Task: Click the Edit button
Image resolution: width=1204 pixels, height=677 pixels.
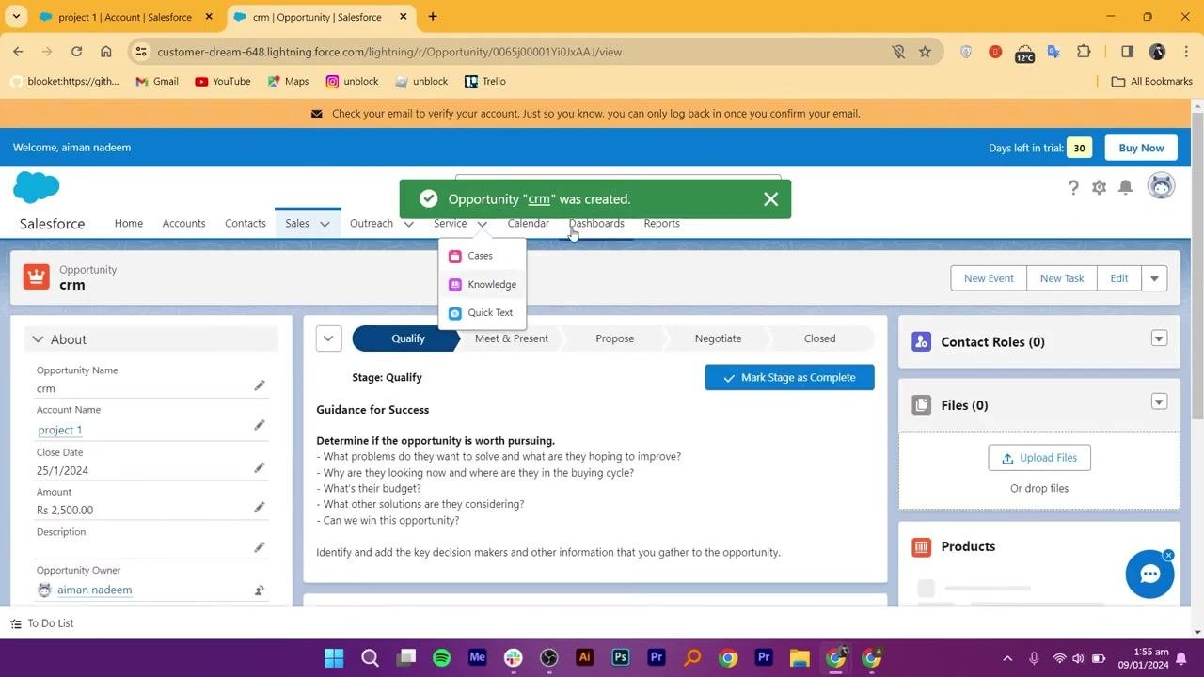Action: 1118,278
